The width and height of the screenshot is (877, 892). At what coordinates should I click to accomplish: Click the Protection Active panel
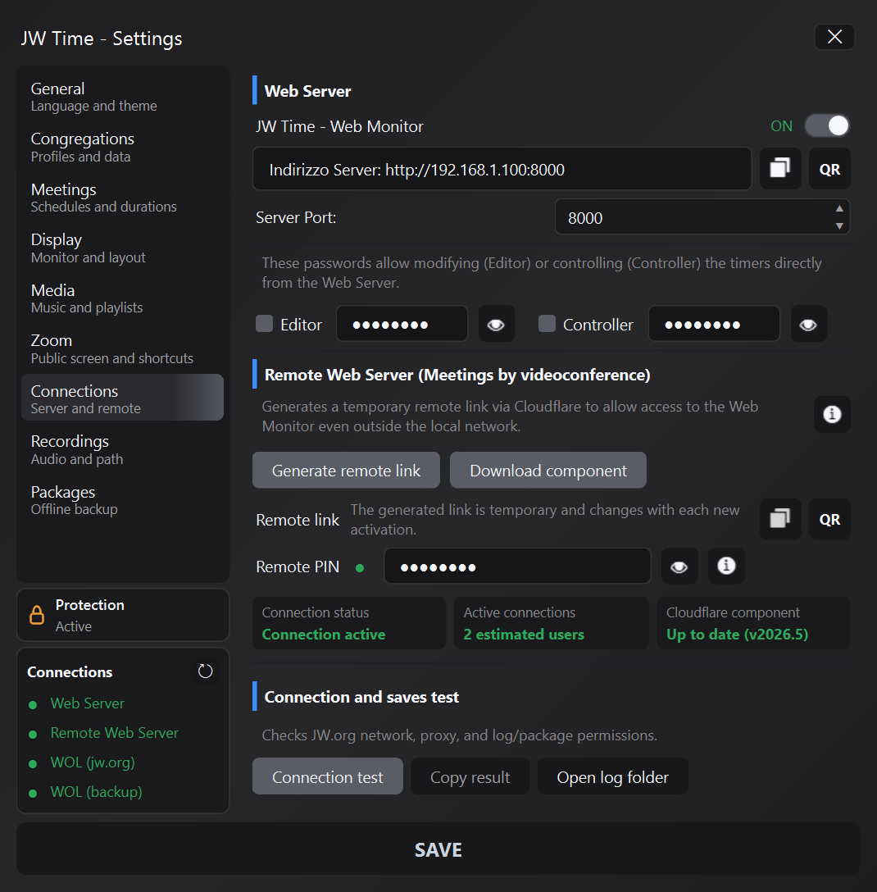tap(123, 615)
